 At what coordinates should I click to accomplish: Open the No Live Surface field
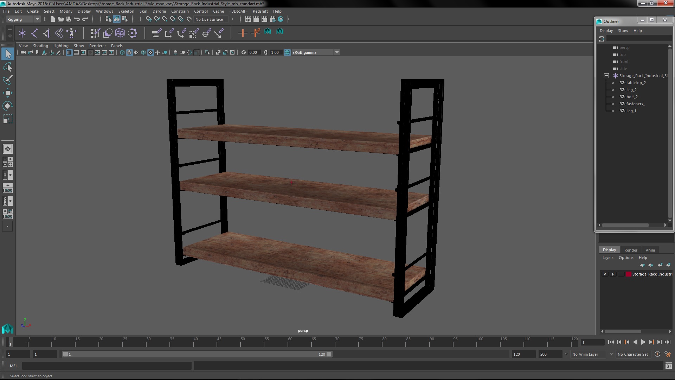210,19
